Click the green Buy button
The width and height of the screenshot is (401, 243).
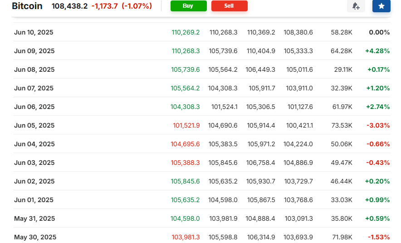point(188,6)
